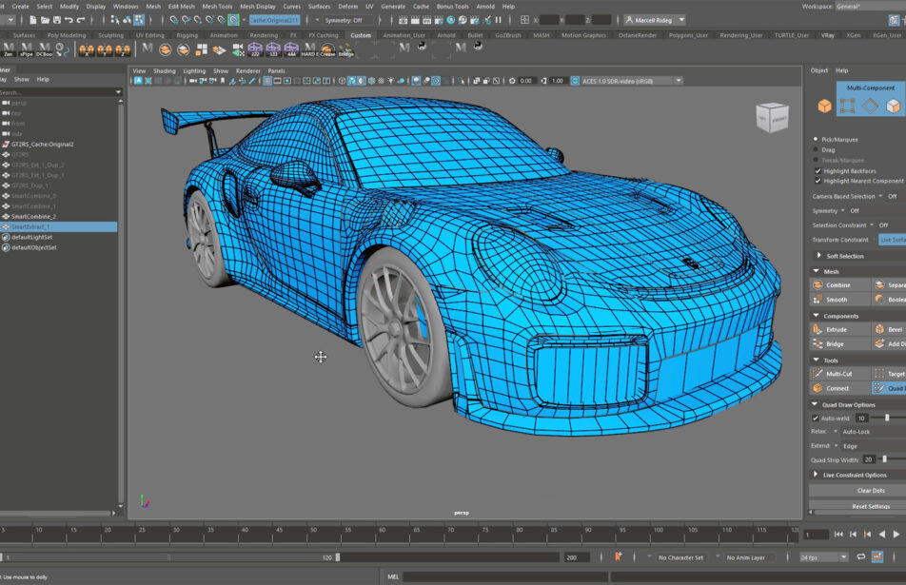
Task: Click the DCBoo shelf icon
Action: tap(44, 49)
